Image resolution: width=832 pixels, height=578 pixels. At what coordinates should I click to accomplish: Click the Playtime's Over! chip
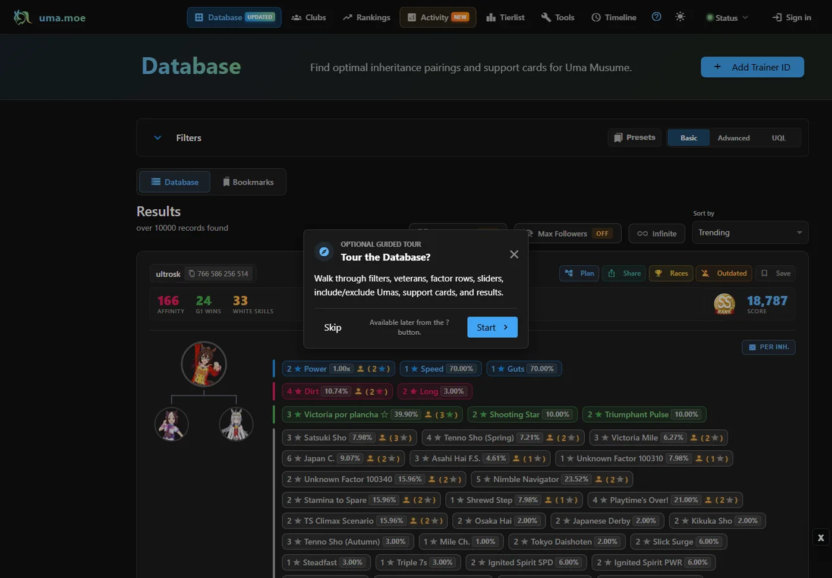[x=665, y=500]
